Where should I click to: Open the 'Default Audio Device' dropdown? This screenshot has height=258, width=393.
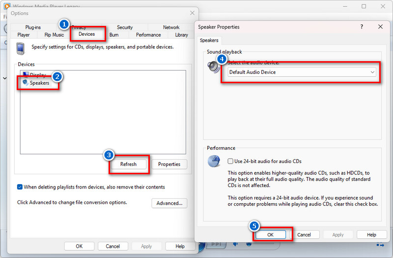point(302,72)
